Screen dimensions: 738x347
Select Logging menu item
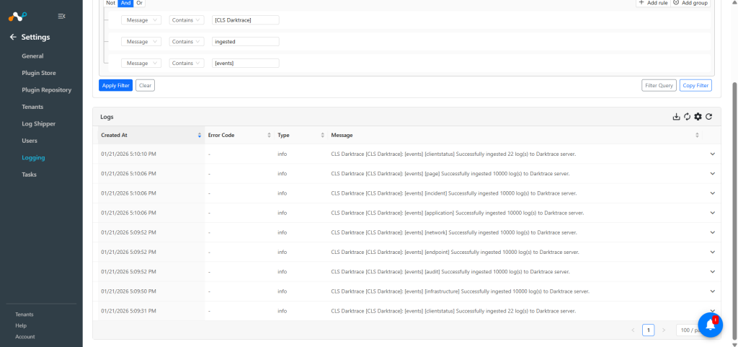[x=33, y=158]
